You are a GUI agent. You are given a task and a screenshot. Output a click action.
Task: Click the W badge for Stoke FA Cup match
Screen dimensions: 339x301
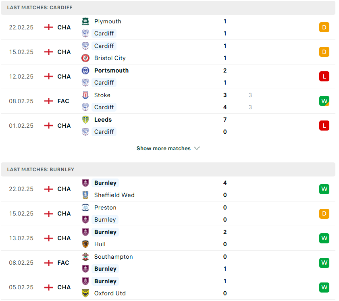(x=324, y=101)
